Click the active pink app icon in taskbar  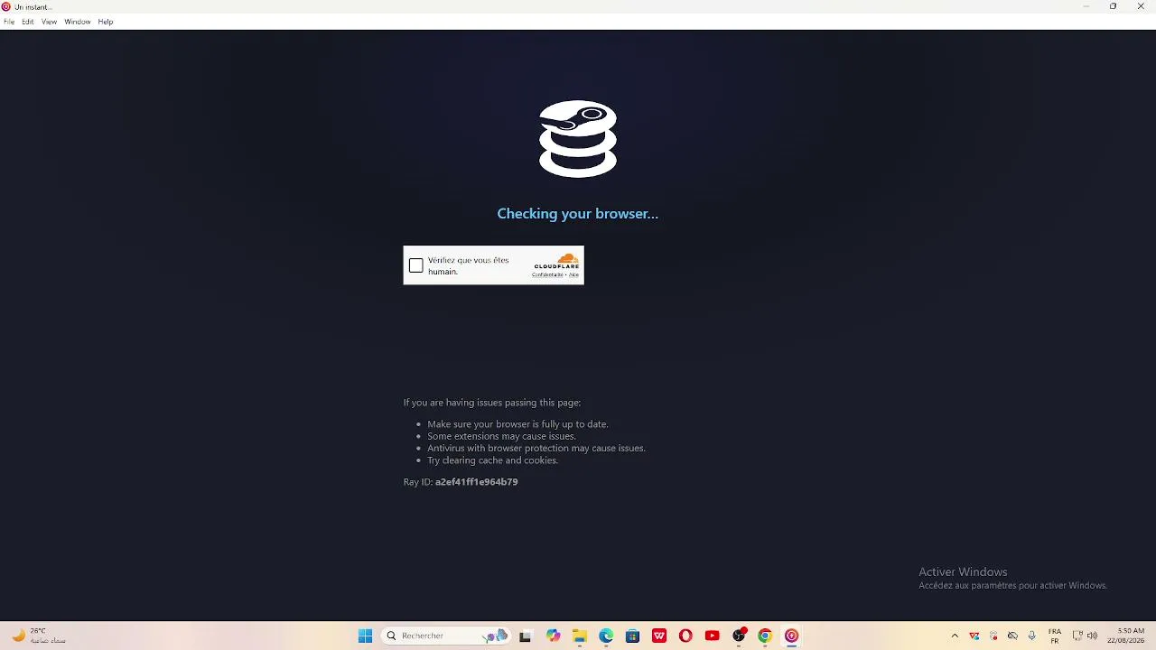click(791, 636)
